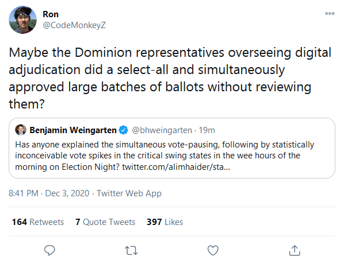344x264 pixels.
Task: Click the 19m timestamp of quoted tweet
Action: coord(207,130)
